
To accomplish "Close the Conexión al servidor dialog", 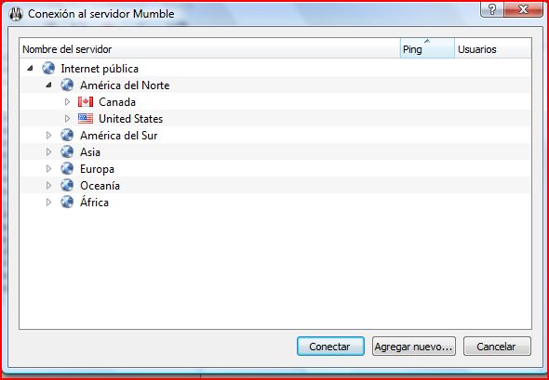I will (x=524, y=9).
